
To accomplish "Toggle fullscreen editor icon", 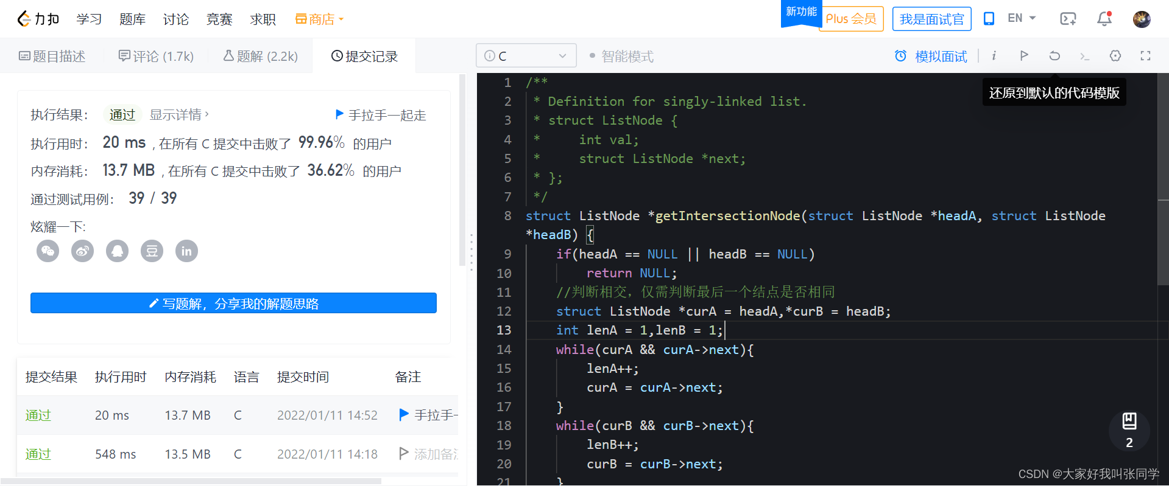I will tap(1145, 55).
